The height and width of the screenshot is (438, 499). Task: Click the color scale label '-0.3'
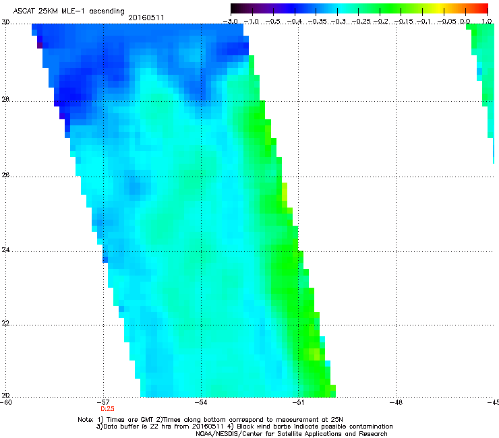pos(338,22)
